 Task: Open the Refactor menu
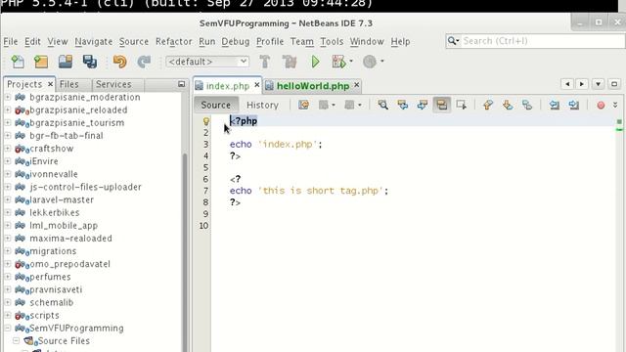(174, 41)
